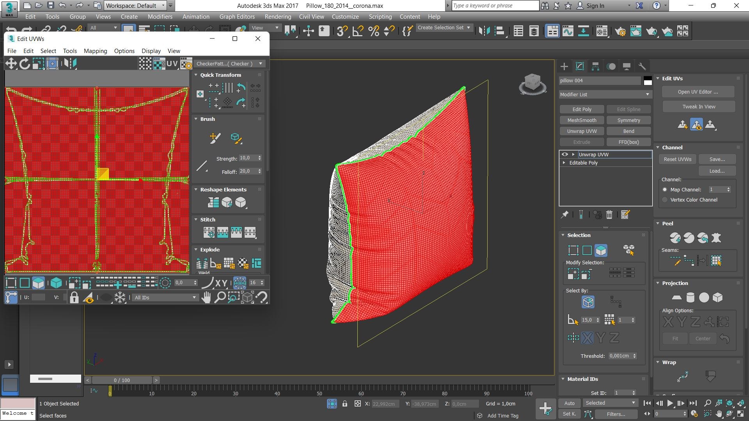Toggle the lock selection icon in Edit UVWs

pos(74,297)
